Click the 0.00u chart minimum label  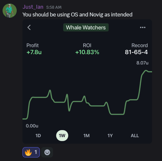click(x=32, y=126)
